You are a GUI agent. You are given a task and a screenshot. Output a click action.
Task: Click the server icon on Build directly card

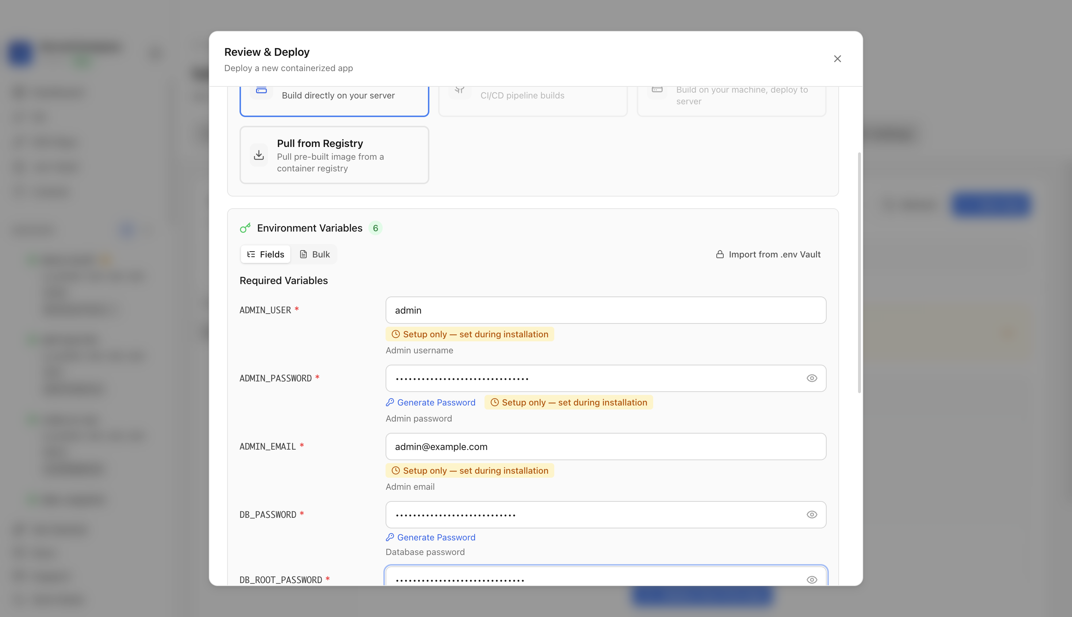point(261,90)
